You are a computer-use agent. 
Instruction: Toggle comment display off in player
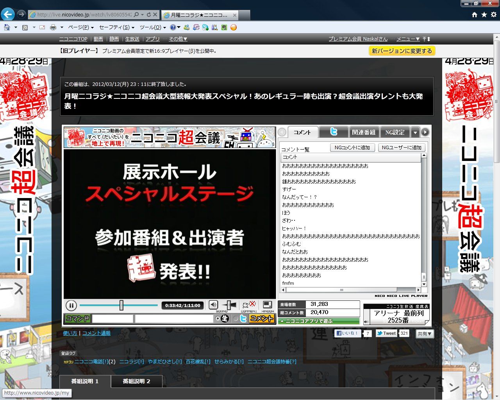[249, 305]
